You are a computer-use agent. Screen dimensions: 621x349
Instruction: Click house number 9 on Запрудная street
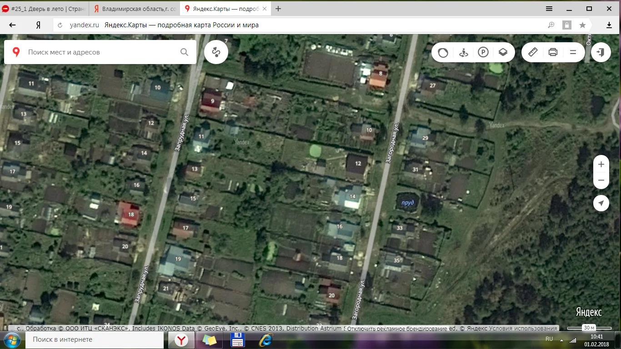point(212,101)
